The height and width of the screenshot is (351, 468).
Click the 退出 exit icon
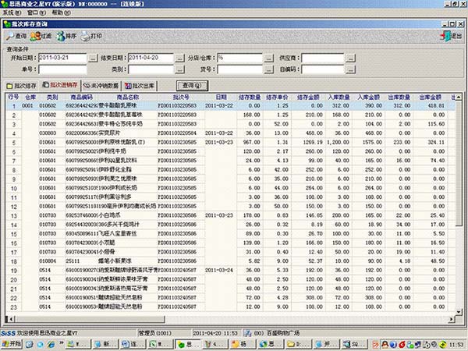pyautogui.click(x=446, y=36)
